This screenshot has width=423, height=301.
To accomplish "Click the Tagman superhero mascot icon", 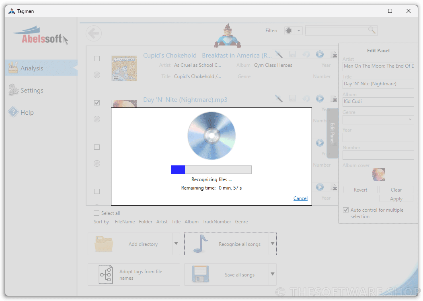I will click(x=228, y=35).
